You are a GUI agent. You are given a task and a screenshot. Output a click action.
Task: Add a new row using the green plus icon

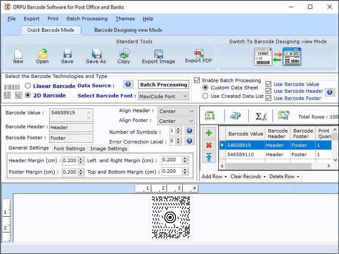coord(208,133)
